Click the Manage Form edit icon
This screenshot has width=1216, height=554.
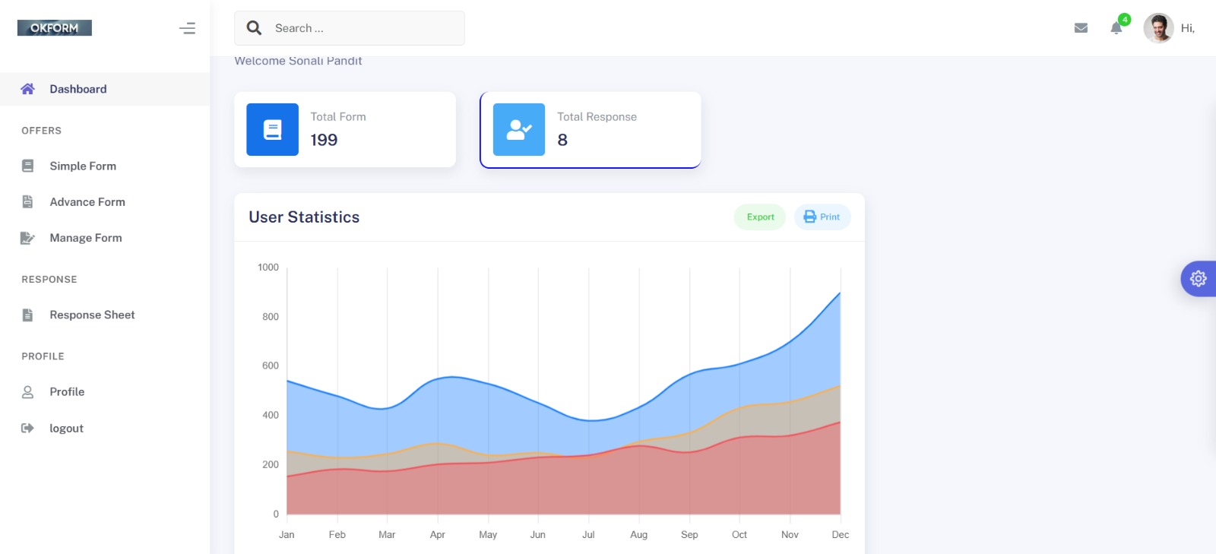pos(27,238)
